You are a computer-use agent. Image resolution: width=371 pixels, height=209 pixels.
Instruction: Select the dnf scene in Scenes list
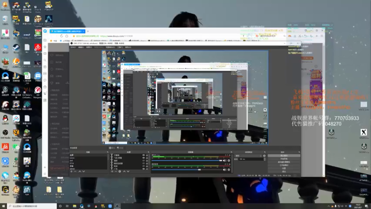click(x=88, y=161)
